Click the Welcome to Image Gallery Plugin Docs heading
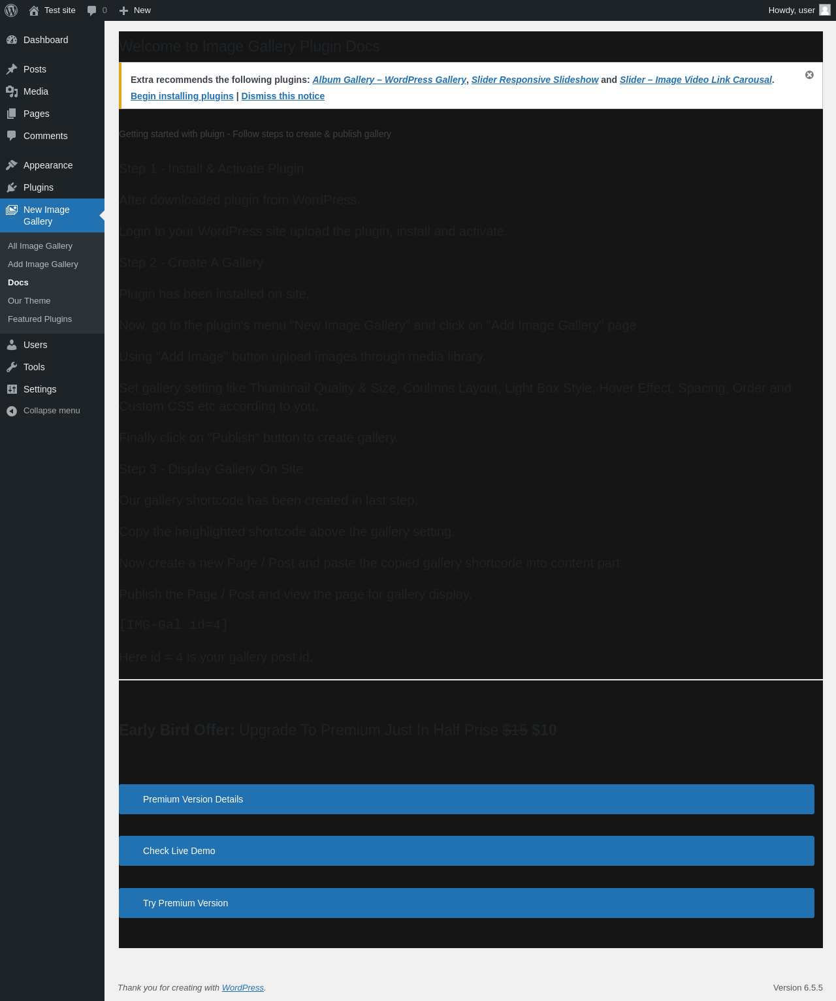The height and width of the screenshot is (1001, 836). [249, 46]
